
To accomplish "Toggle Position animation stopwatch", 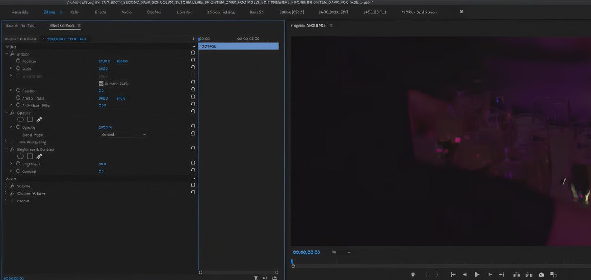I will tap(18, 61).
